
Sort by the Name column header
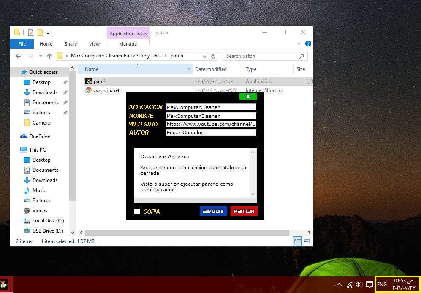tap(132, 69)
